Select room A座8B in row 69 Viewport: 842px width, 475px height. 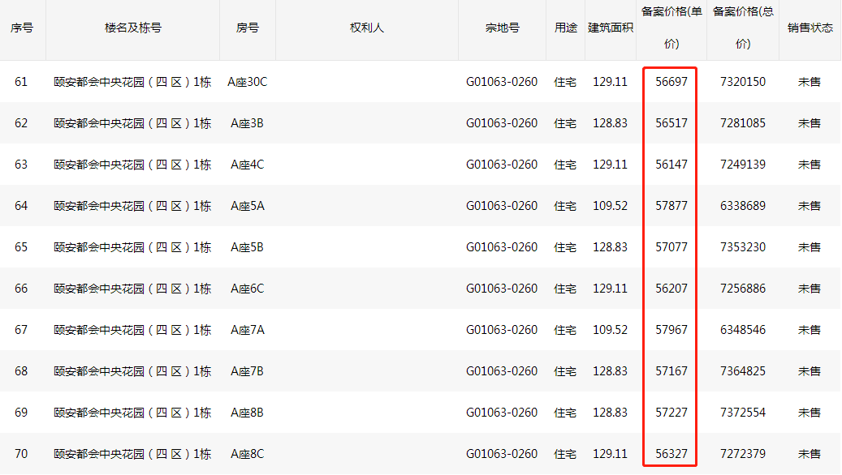point(247,413)
